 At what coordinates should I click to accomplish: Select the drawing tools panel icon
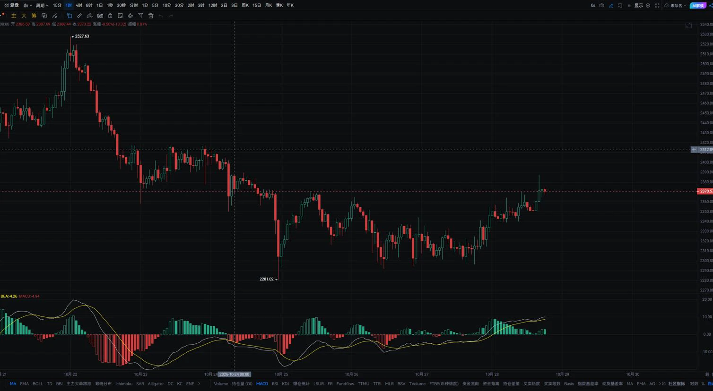(x=69, y=16)
